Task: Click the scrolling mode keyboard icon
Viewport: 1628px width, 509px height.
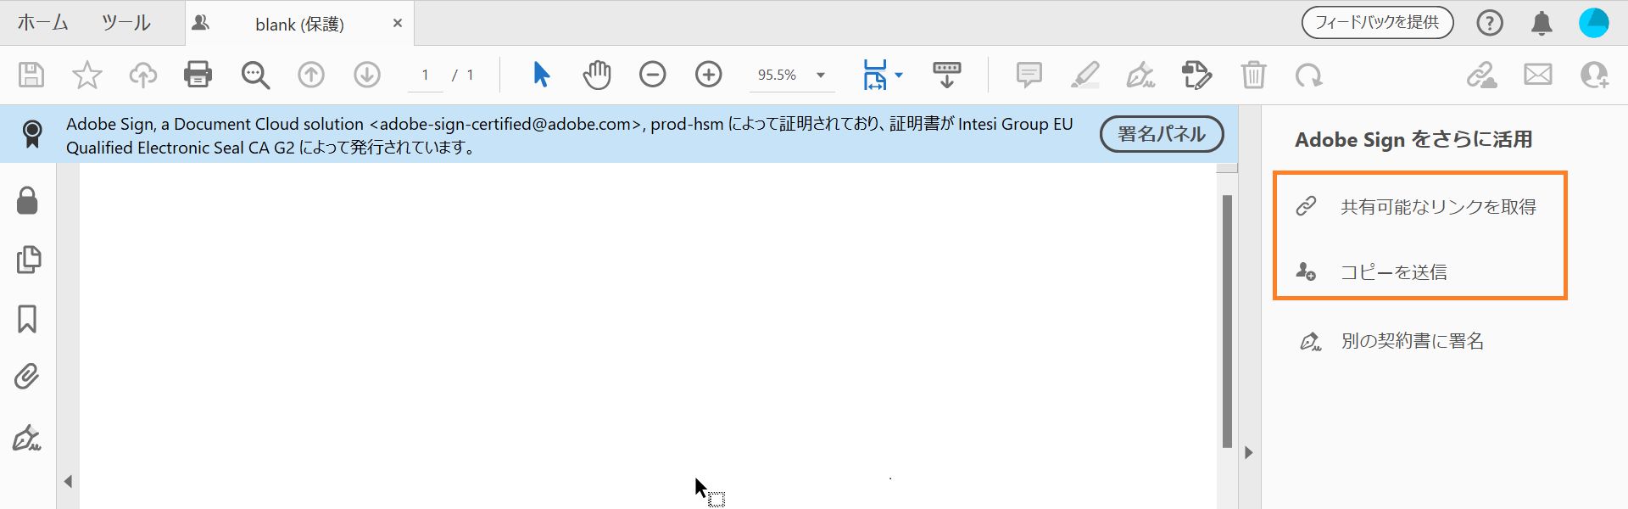Action: (946, 75)
